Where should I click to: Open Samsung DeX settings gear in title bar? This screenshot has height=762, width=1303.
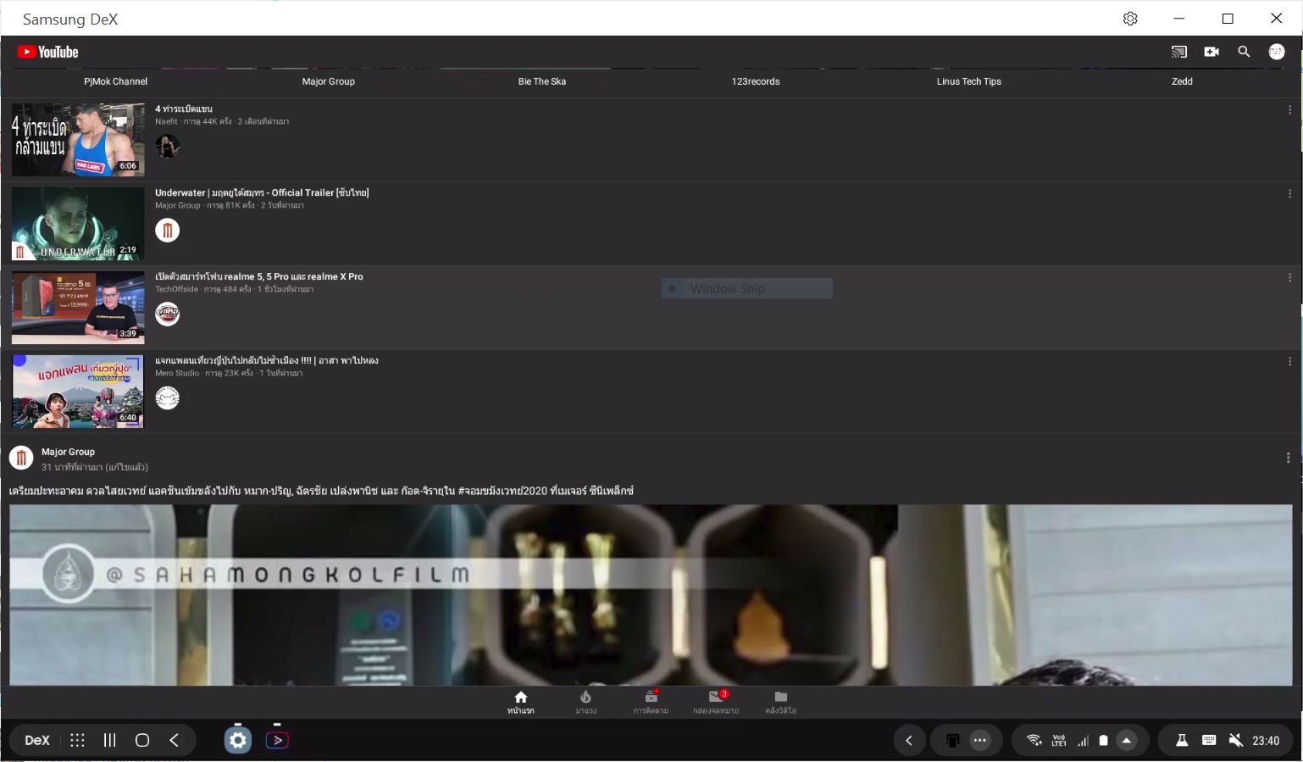(1130, 19)
